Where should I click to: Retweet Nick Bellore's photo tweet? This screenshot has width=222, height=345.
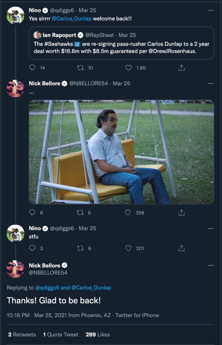(81, 213)
